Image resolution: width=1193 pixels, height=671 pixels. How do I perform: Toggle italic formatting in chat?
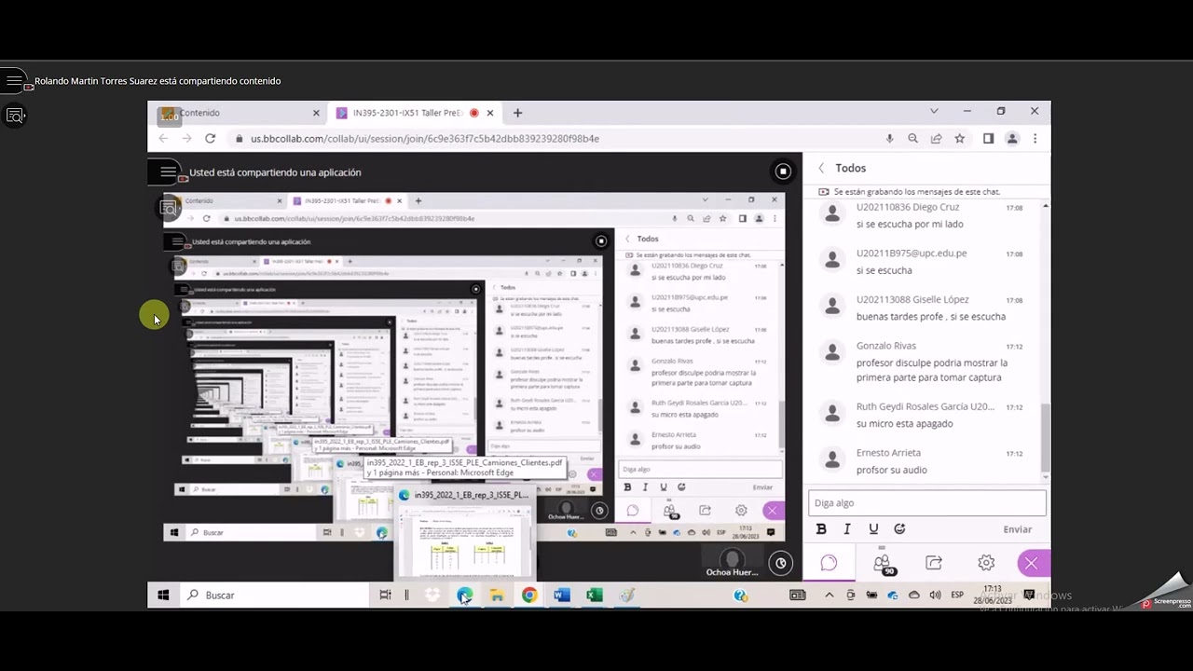847,528
